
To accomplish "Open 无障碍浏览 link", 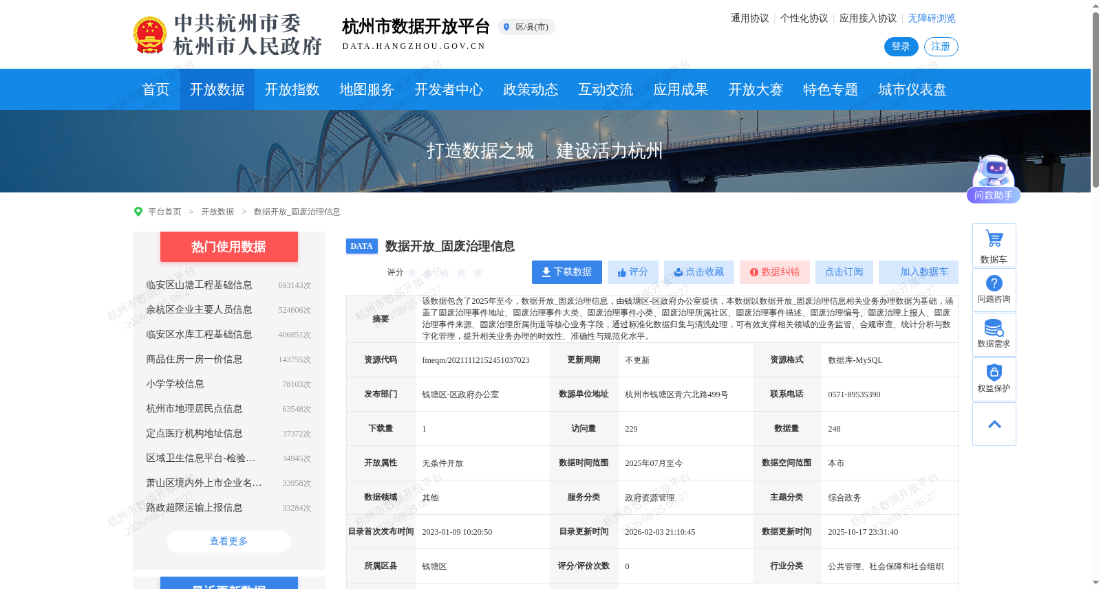I will click(932, 19).
